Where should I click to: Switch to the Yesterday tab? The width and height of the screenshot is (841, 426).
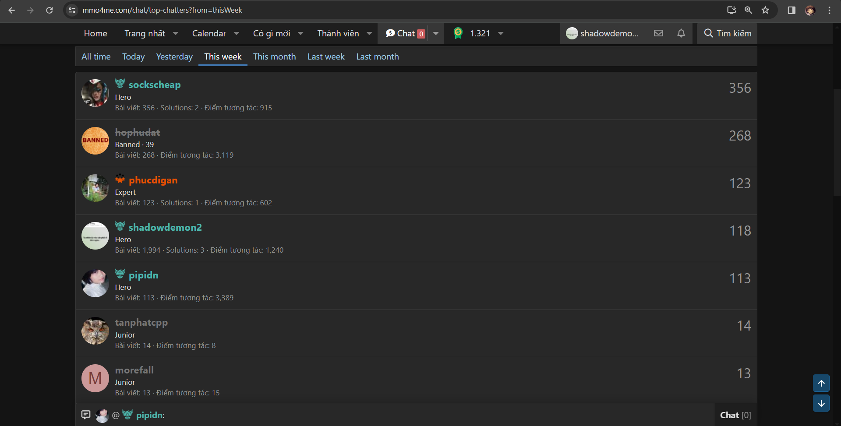pyautogui.click(x=174, y=56)
